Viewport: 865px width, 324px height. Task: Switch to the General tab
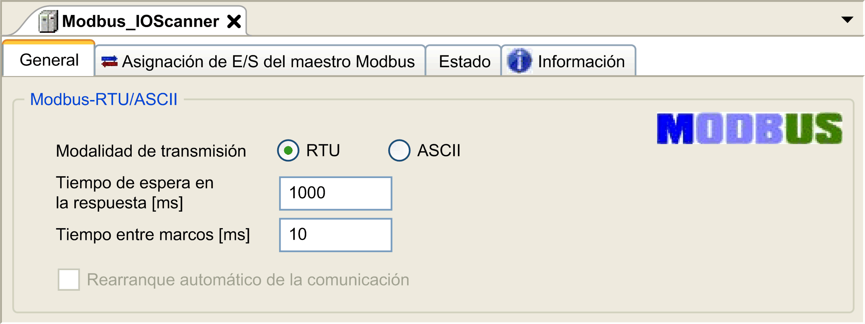49,60
